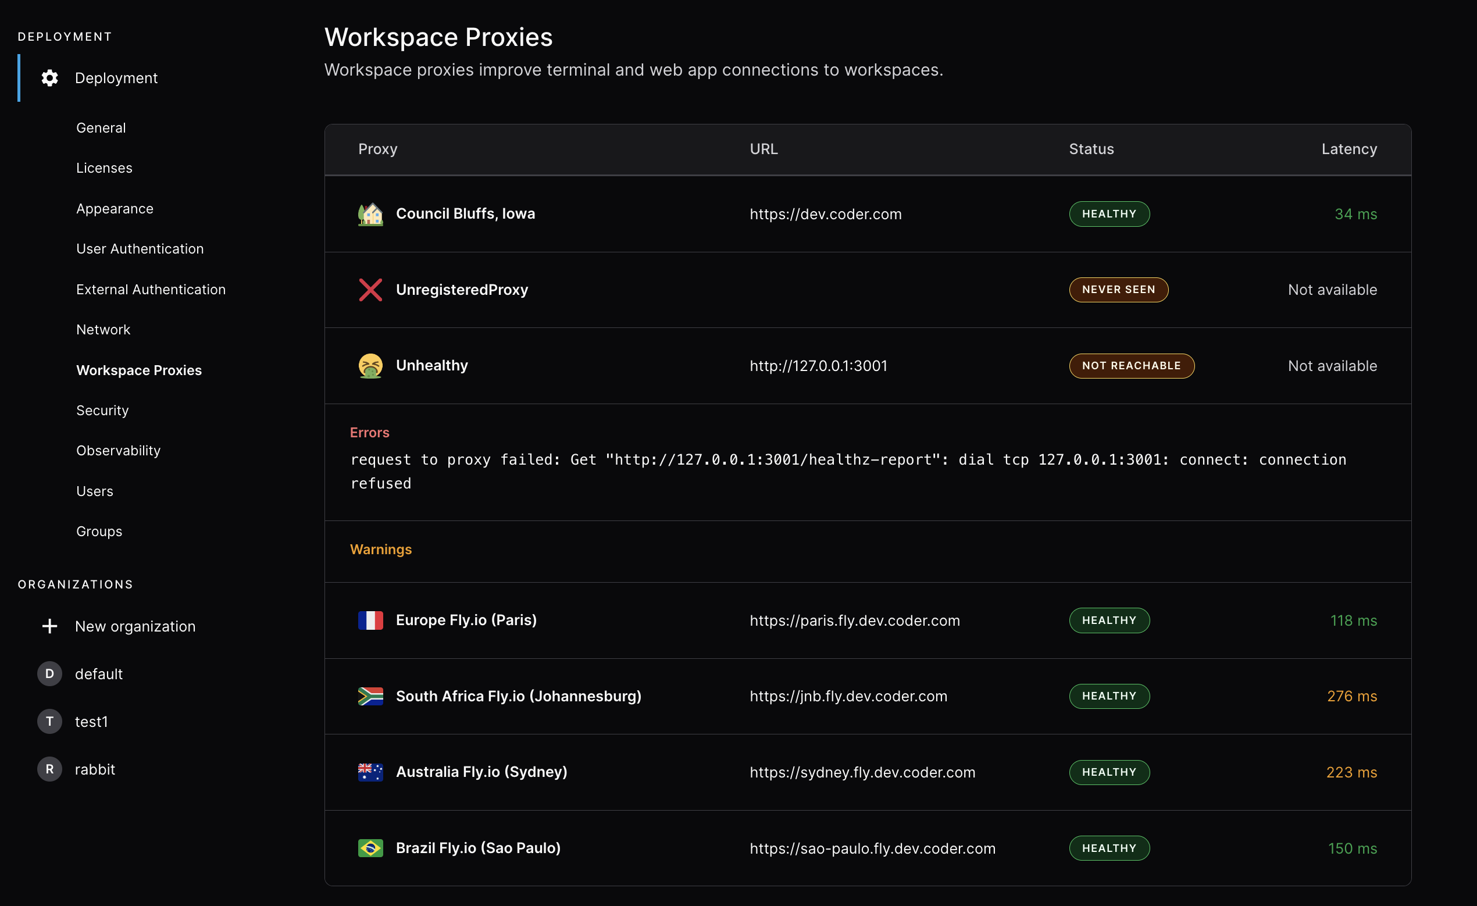Image resolution: width=1477 pixels, height=906 pixels.
Task: Open the Workspace Proxies sidebar entry
Action: point(138,370)
